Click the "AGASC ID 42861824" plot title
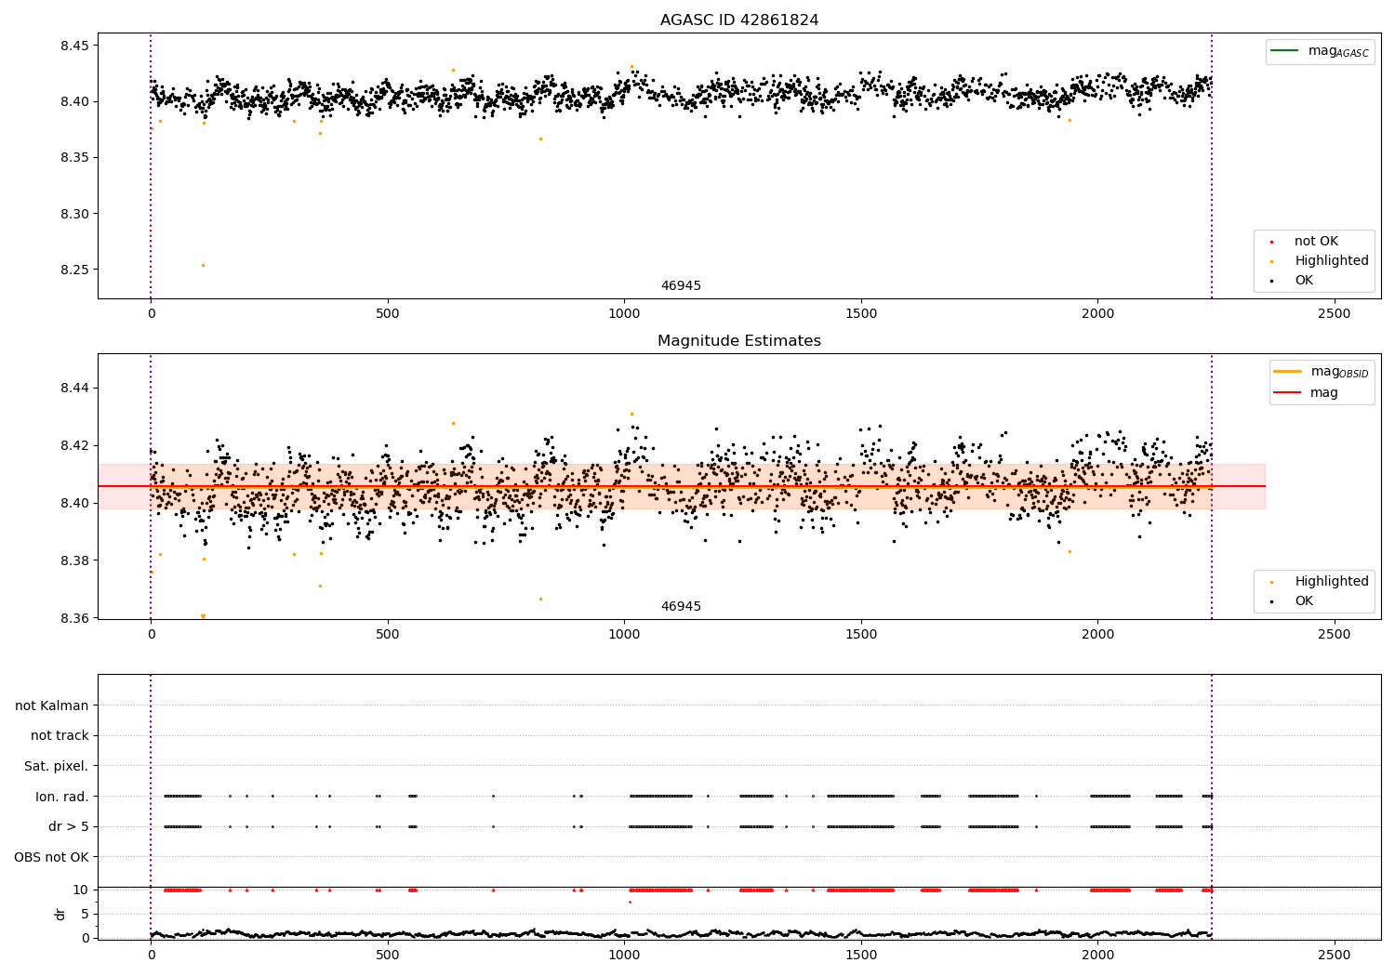The width and height of the screenshot is (1395, 976). (739, 20)
